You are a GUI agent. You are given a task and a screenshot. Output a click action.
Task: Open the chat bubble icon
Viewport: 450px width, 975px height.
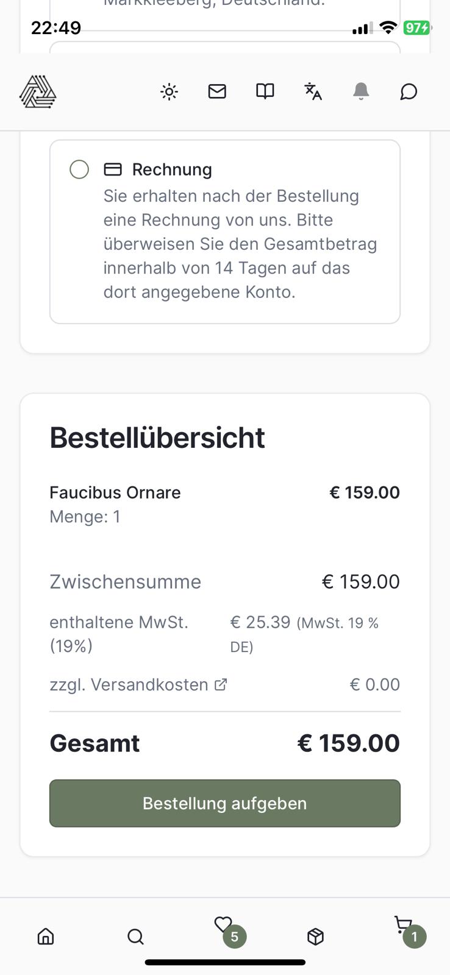click(409, 92)
